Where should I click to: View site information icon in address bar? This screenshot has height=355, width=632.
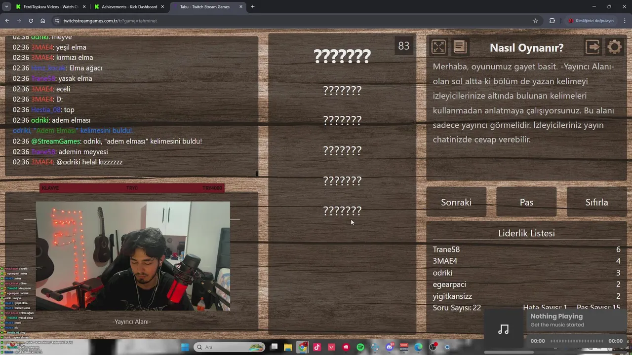point(57,21)
